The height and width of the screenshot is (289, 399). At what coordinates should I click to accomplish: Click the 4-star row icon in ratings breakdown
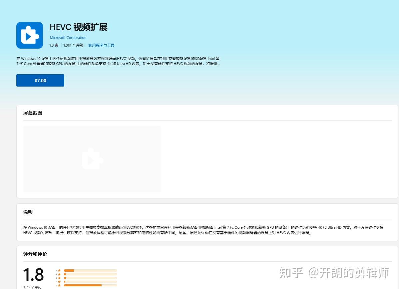point(59,275)
